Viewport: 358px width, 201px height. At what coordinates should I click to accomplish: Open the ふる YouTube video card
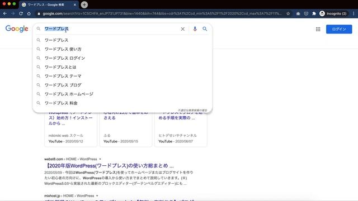click(x=125, y=130)
